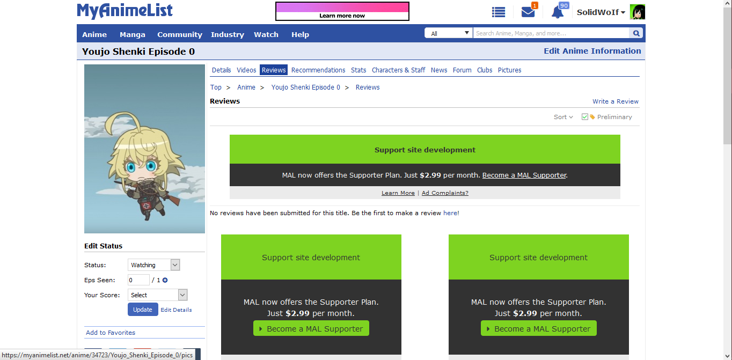Click the Edit Details link
The height and width of the screenshot is (360, 732).
click(176, 310)
